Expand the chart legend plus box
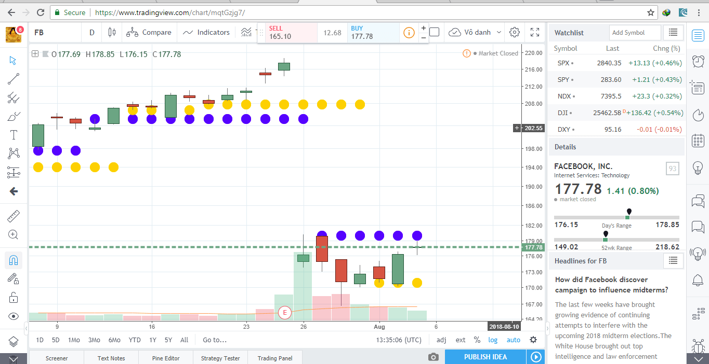The width and height of the screenshot is (709, 364). (x=35, y=53)
